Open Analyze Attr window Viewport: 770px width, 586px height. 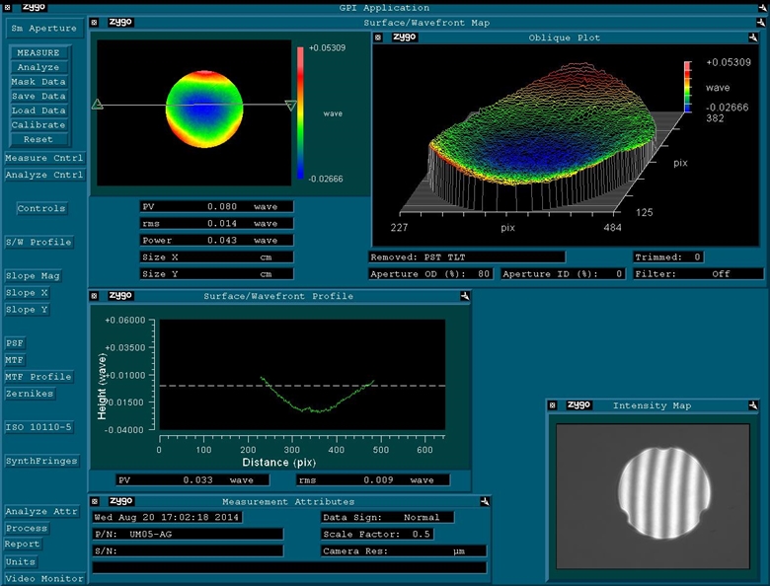pyautogui.click(x=42, y=511)
